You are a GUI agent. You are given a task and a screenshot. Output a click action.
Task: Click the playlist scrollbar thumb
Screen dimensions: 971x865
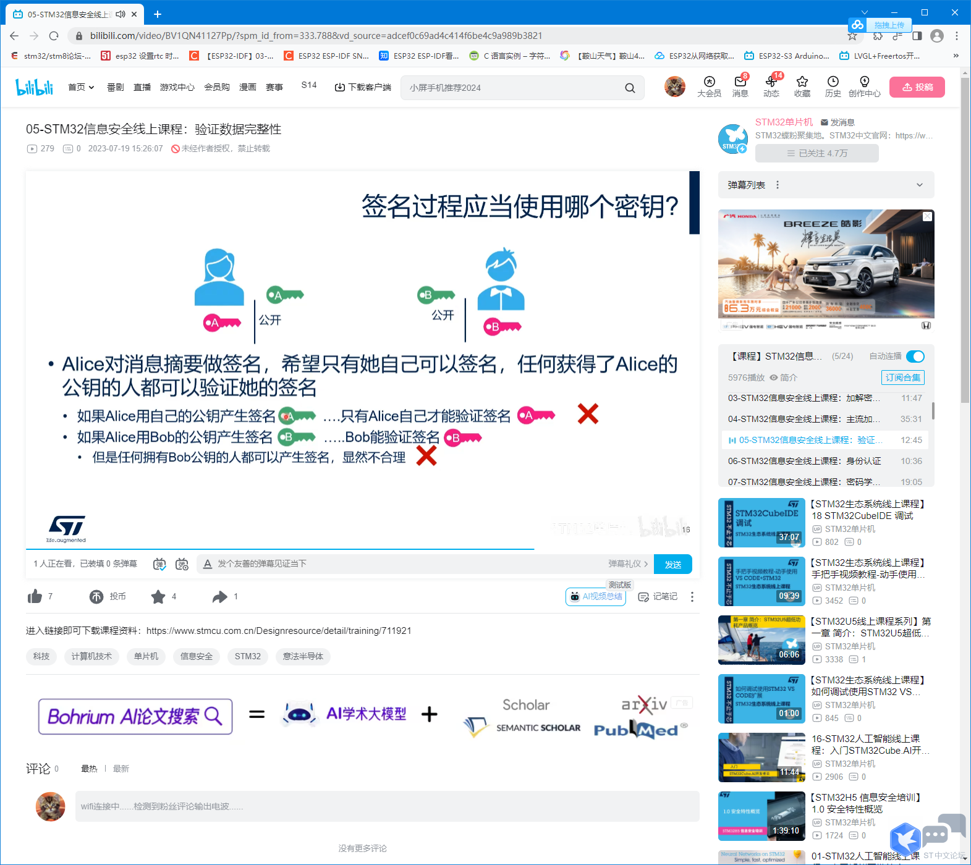pyautogui.click(x=933, y=410)
